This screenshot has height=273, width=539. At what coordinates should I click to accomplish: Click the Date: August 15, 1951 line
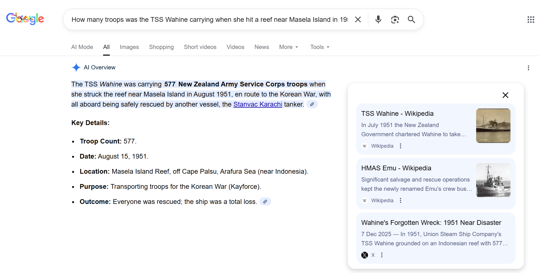point(114,156)
